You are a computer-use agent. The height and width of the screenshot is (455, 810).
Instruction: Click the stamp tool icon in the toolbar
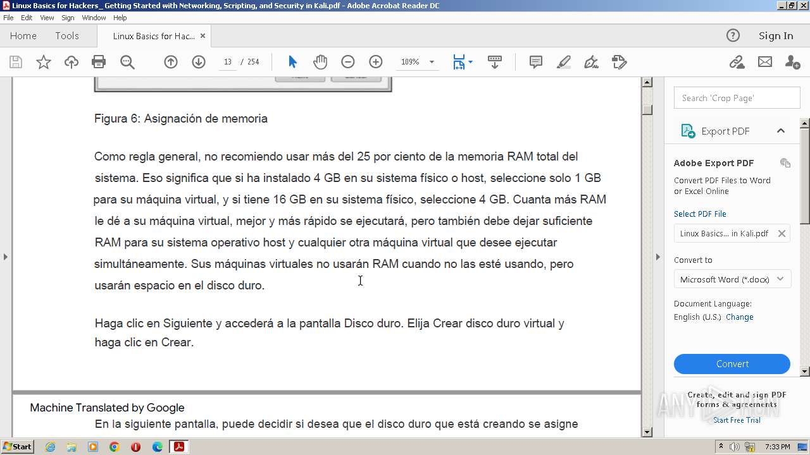tap(620, 62)
